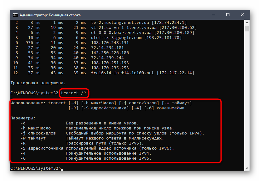Click 'Без разрешения в имена узлов.' description
The width and height of the screenshot is (260, 181).
click(102, 123)
